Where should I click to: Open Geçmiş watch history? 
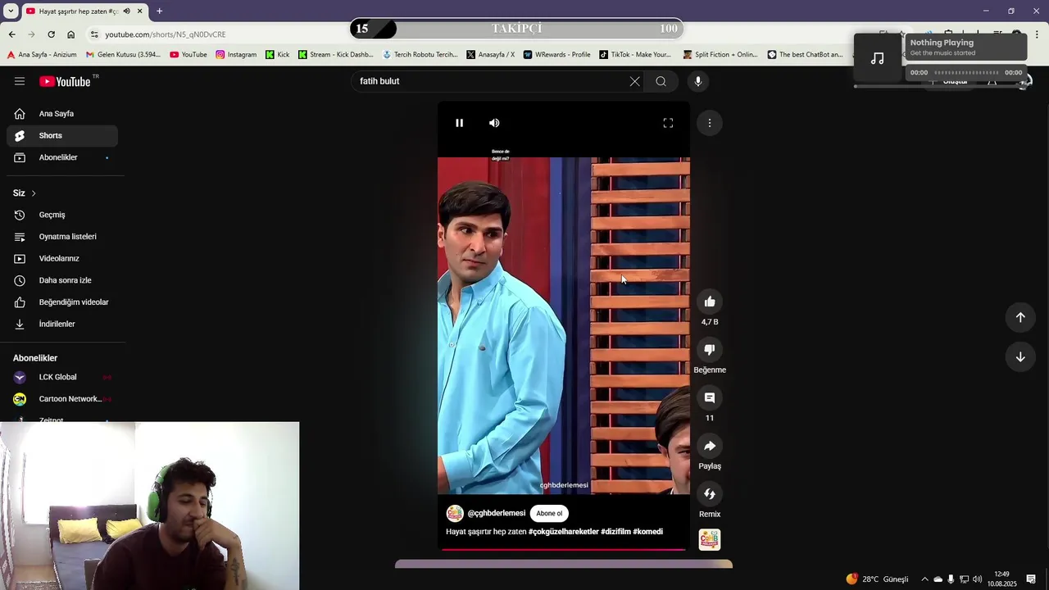62,215
